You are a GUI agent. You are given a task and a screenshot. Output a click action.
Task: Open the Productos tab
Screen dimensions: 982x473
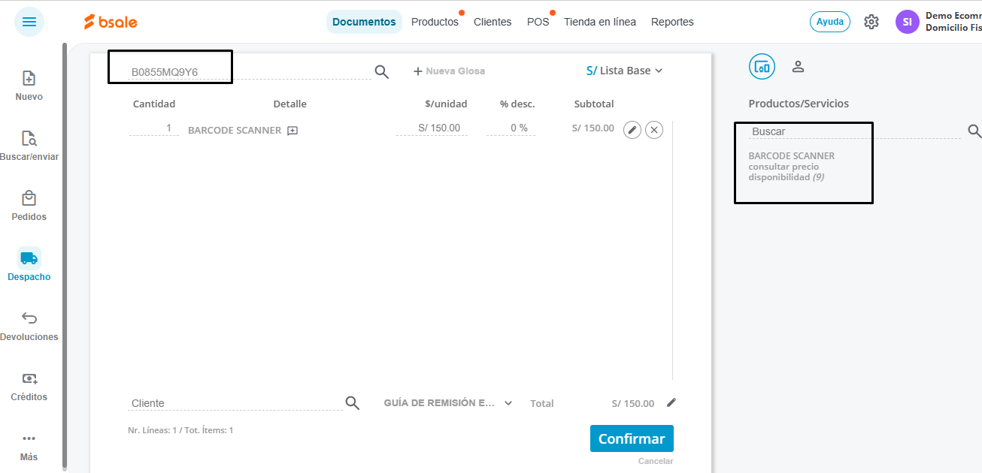(x=435, y=22)
